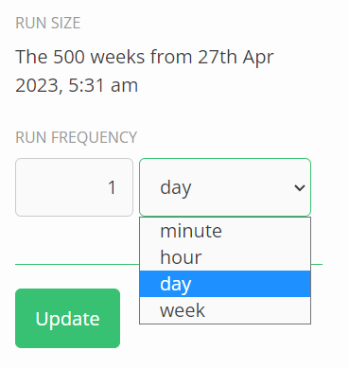Collapse the frequency unit select box showing day
349x368 pixels.
225,187
